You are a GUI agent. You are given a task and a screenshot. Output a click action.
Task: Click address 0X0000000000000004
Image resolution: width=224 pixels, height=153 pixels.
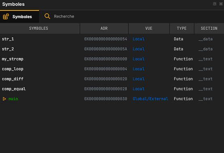pos(106,69)
